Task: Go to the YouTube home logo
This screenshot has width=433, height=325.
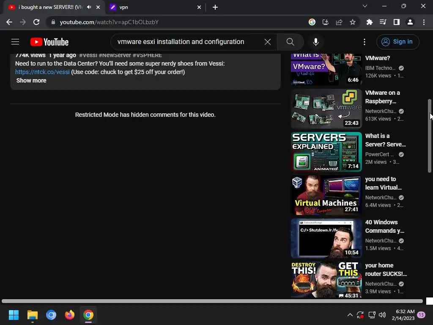Action: pos(49,42)
